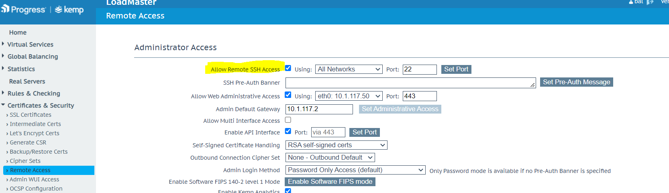669x193 pixels.
Task: Open the SSH All Networks dropdown
Action: pyautogui.click(x=349, y=69)
